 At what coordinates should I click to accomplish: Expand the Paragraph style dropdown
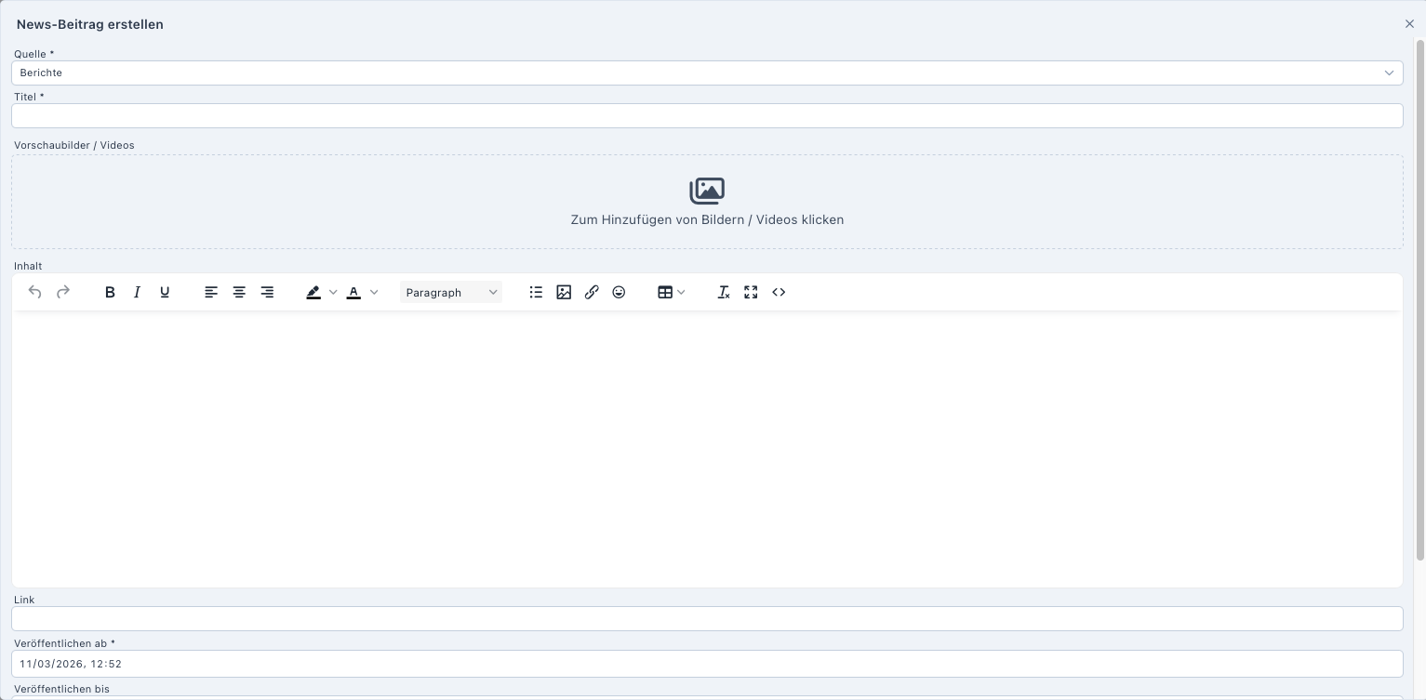[x=451, y=292]
